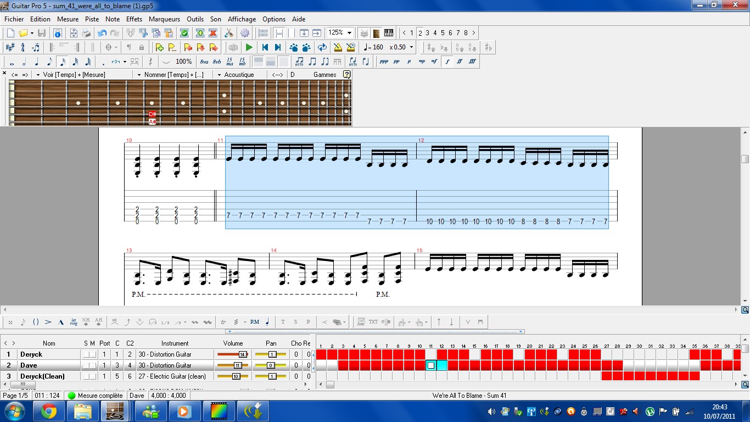Open tempo multiplier x0.50 dropdown
The width and height of the screenshot is (750, 422).
click(412, 47)
